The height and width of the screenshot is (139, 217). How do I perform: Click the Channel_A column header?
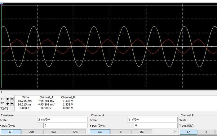click(x=46, y=97)
